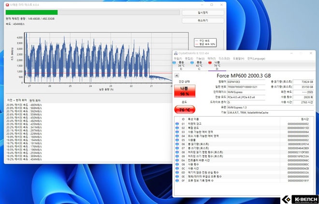Switch to the 현재 회차 tab
Image resolution: width=319 pixels, height=204 pixels.
(x=35, y=101)
